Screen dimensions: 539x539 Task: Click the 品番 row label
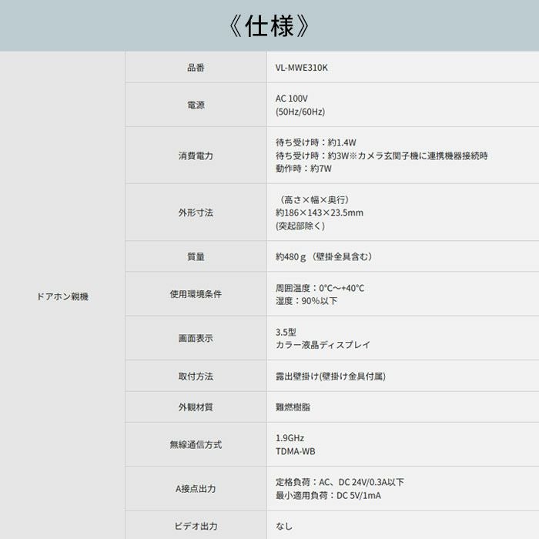click(x=196, y=68)
